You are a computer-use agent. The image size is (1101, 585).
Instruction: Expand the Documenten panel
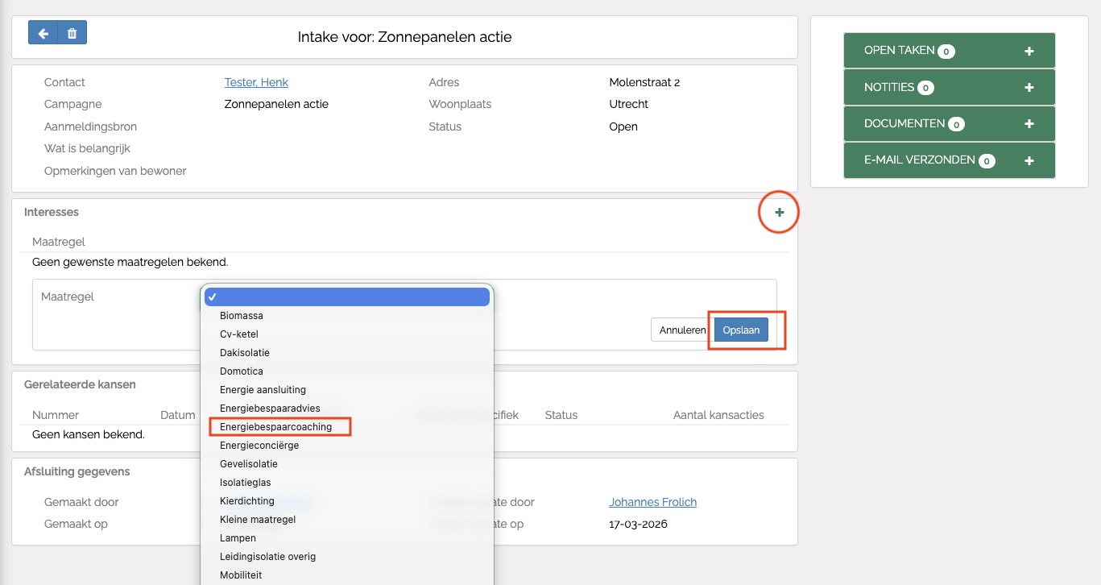point(904,124)
